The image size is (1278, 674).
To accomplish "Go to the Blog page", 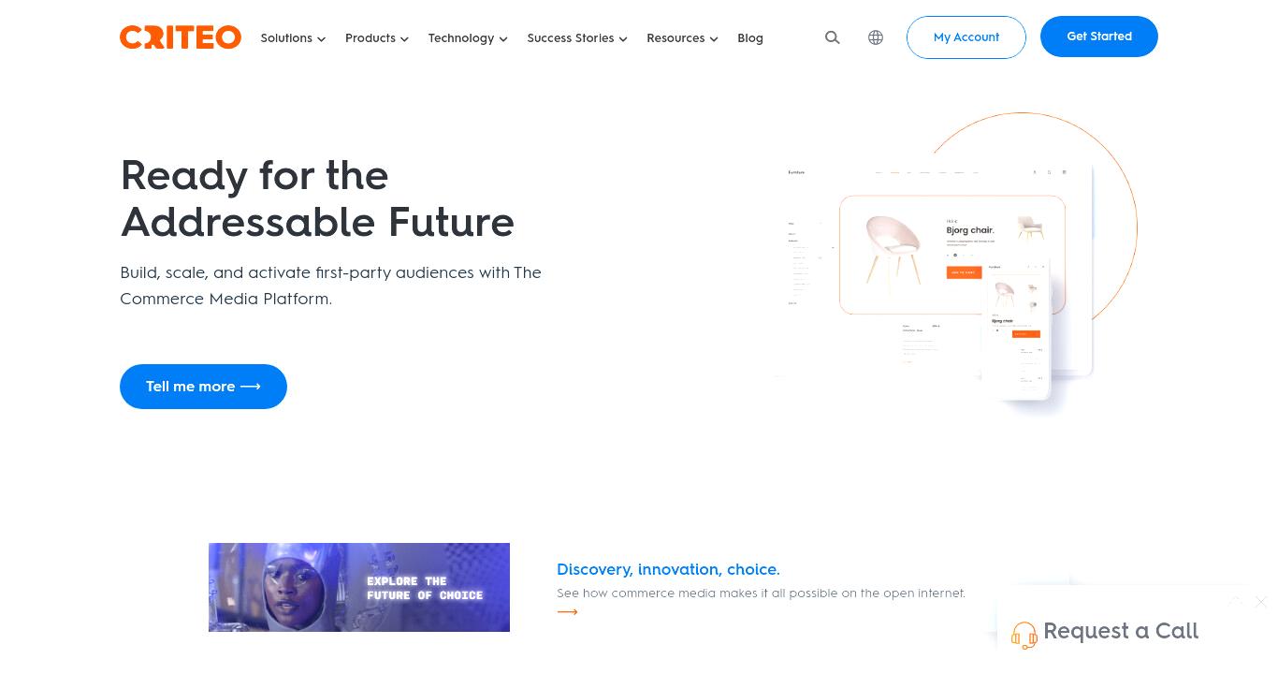I will 750,38.
